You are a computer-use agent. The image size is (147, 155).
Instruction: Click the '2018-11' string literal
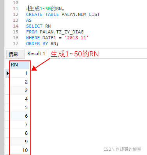click(76, 38)
